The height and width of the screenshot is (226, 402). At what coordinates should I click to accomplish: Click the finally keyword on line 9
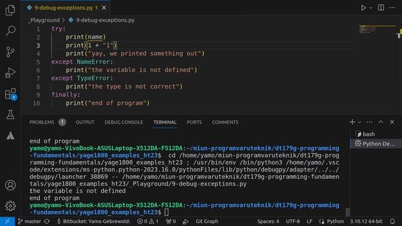click(x=64, y=95)
